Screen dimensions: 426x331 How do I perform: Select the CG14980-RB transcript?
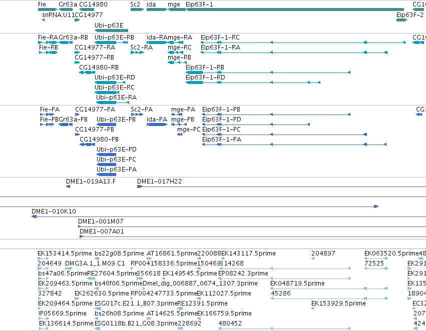coord(87,72)
